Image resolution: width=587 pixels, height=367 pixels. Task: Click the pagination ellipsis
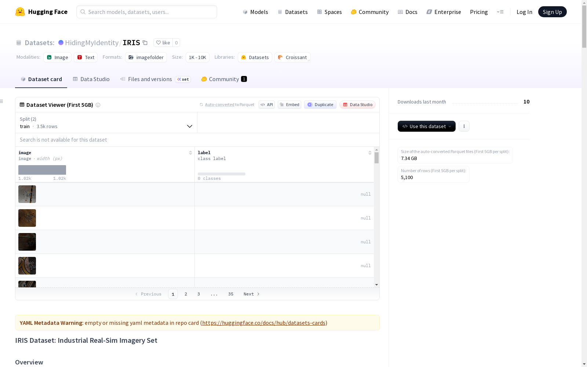[x=214, y=294]
